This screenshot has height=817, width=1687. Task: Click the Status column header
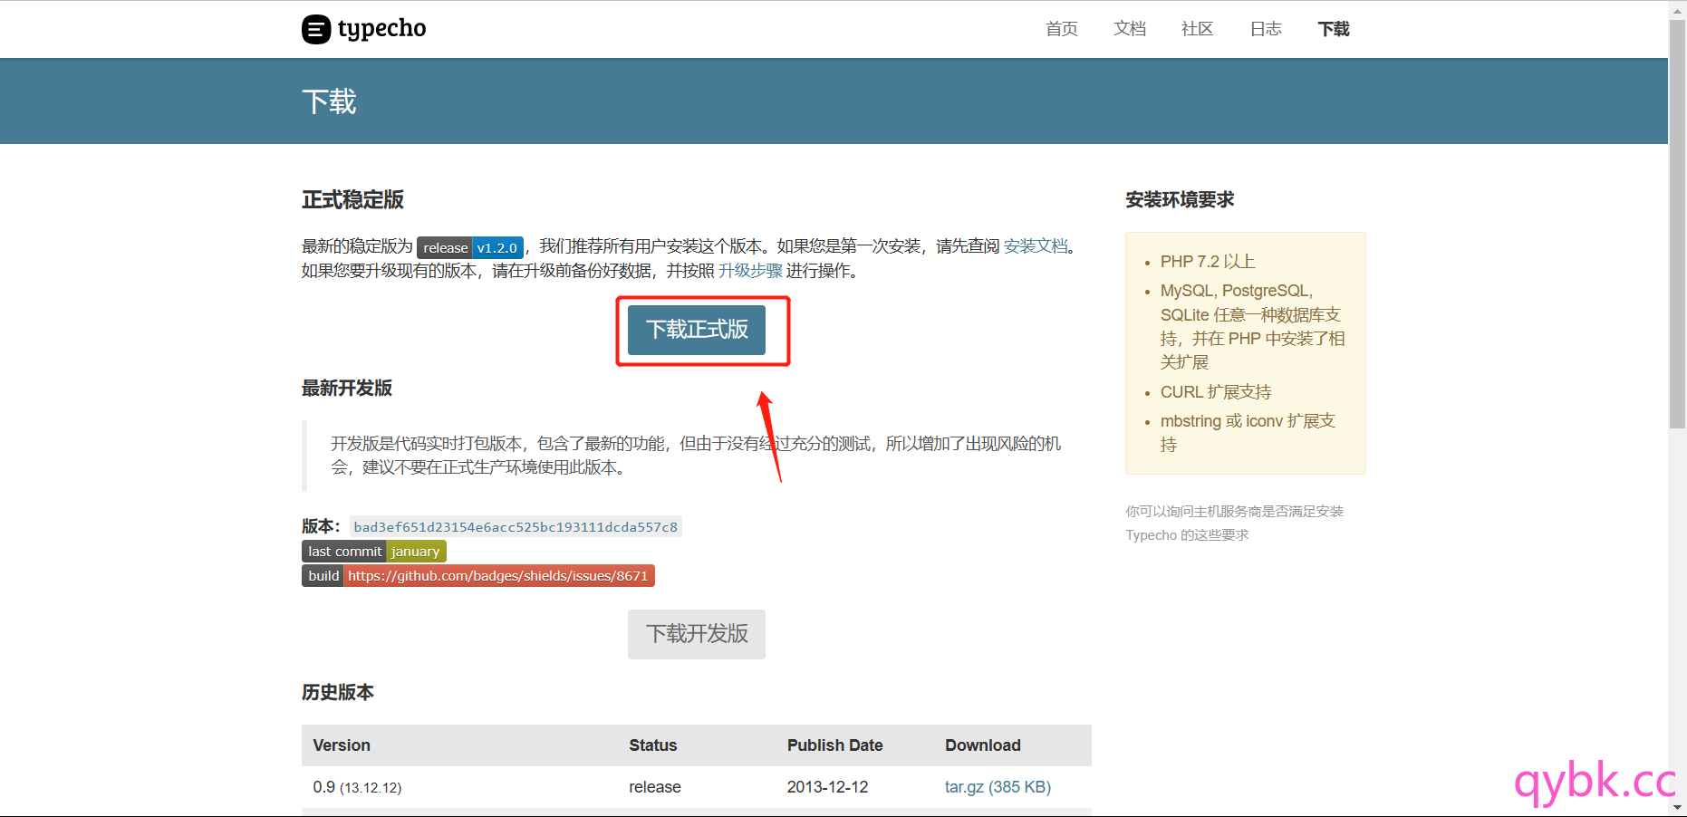click(652, 745)
